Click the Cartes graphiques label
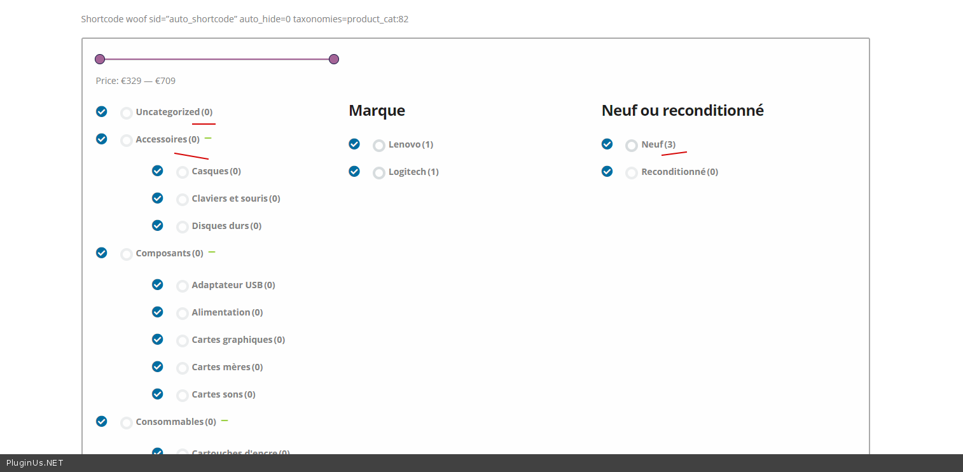The image size is (963, 472). (232, 340)
